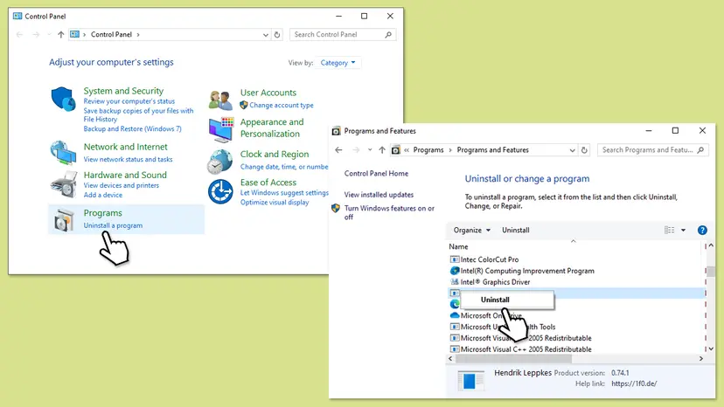Click Programs and Features breadcrumb segment
Image resolution: width=724 pixels, height=407 pixels.
[x=492, y=150]
